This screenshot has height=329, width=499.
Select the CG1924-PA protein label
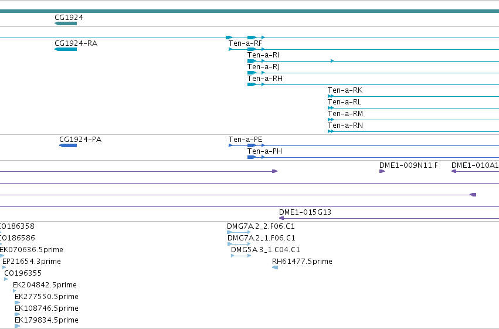[x=80, y=140]
